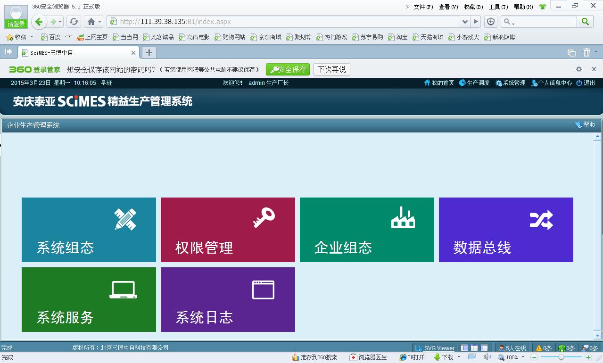The height and width of the screenshot is (363, 603).
Task: Toggle the sidebar panel arrow icon
Action: coord(8,52)
